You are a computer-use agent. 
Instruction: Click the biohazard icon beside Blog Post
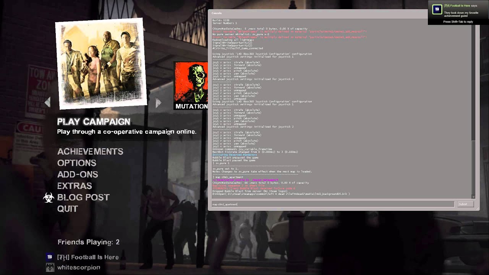point(49,197)
